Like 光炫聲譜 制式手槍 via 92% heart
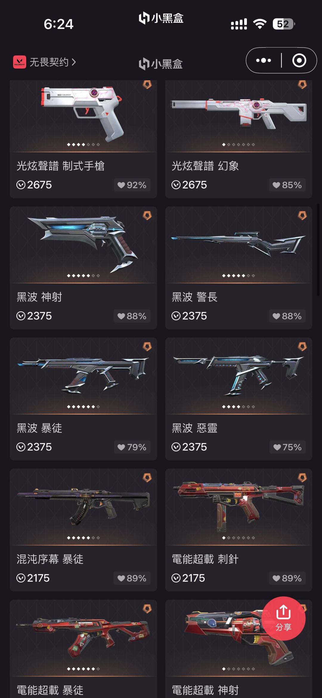The width and height of the screenshot is (322, 698). [132, 185]
